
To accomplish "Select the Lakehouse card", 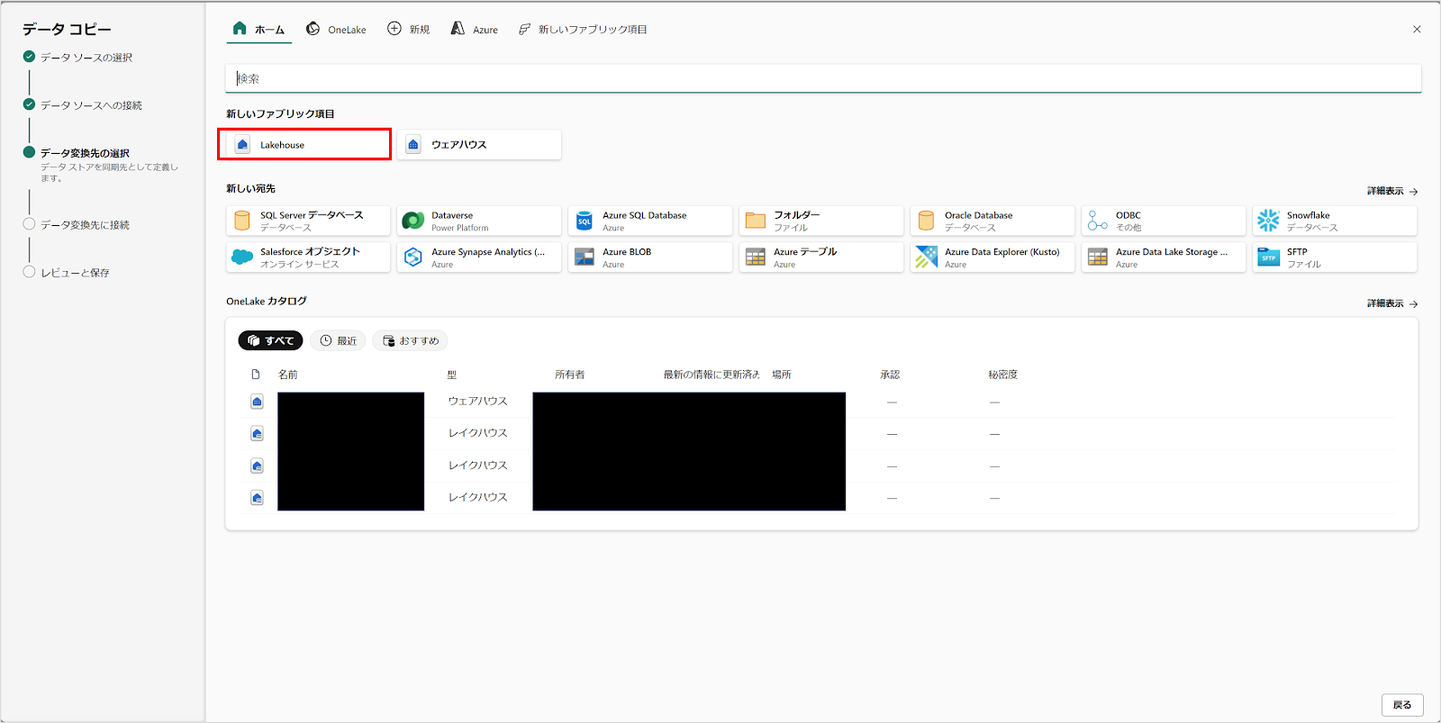I will coord(304,144).
